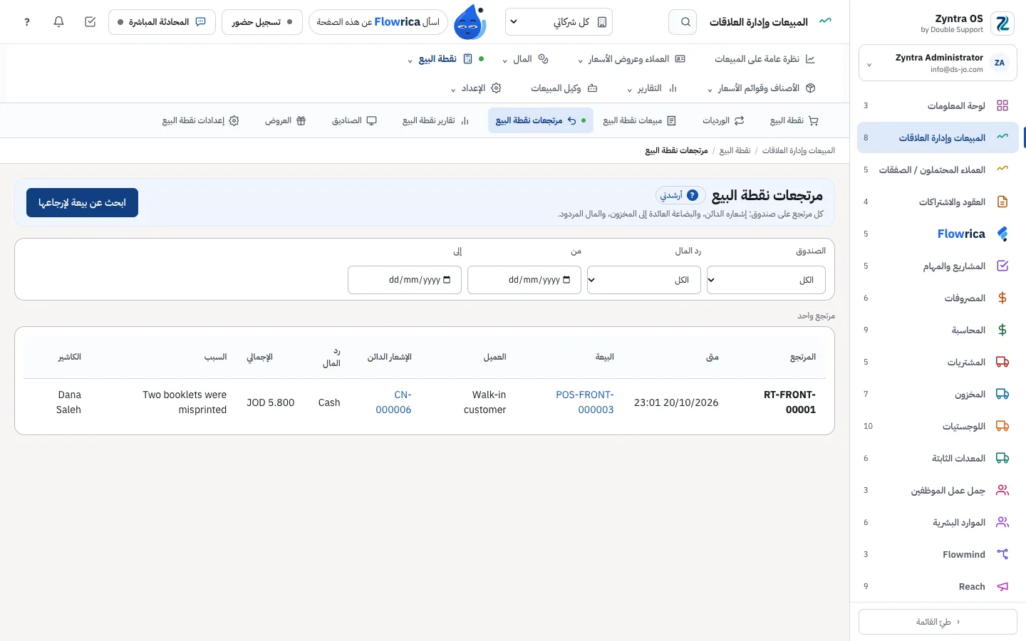Image resolution: width=1026 pixels, height=641 pixels.
Task: Select مرتجعات نقطة البيع tab
Action: click(x=540, y=120)
